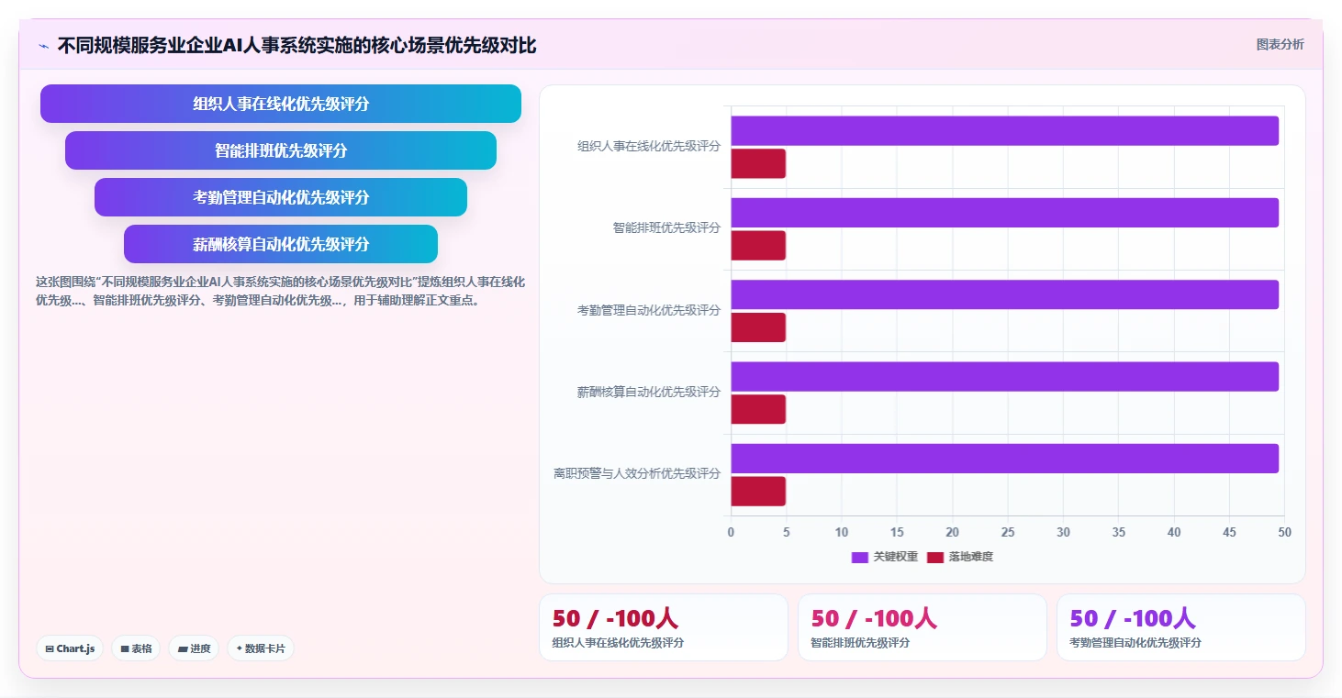Select the 组织人事在线化优先级评分 funnel bar
Screen dimensions: 1342x698
281,104
